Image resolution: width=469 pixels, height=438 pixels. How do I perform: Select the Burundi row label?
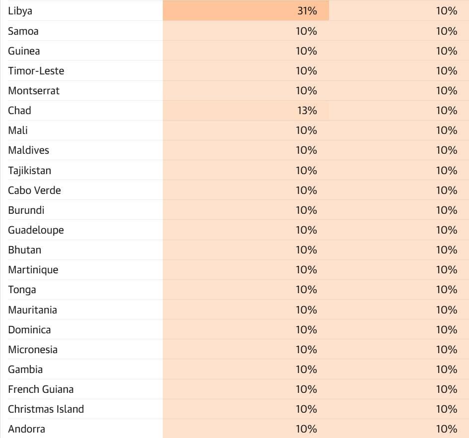click(x=26, y=210)
